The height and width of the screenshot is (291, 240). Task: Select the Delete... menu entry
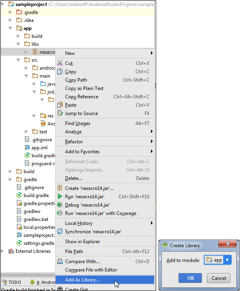coord(105,178)
